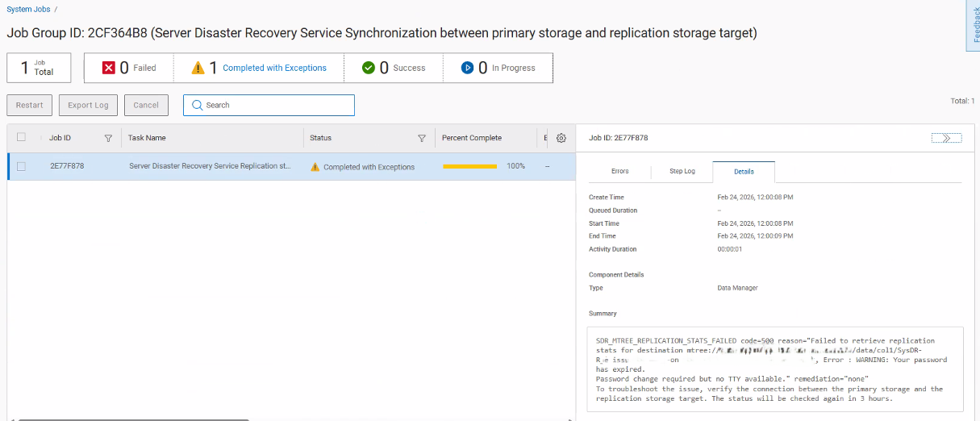Screen dimensions: 980x421
Task: Select all jobs with header checkbox
Action: click(22, 138)
